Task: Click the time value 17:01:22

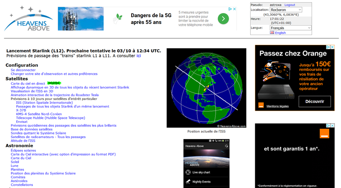Action: coord(276,19)
